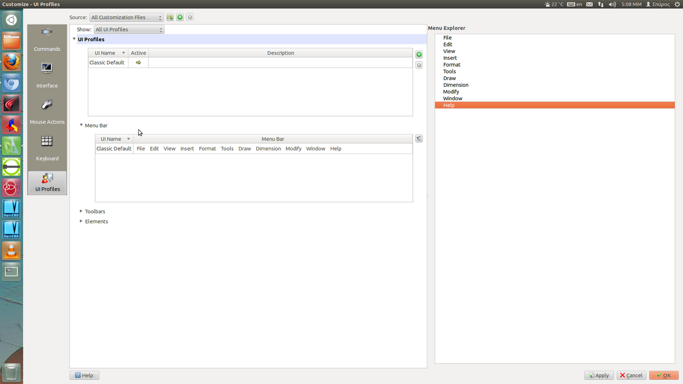Open the Commands section
The width and height of the screenshot is (683, 384).
[47, 39]
